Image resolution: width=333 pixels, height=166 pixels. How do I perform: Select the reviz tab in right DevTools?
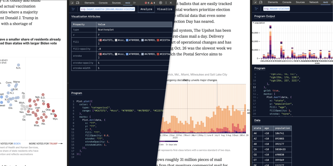(x=325, y=2)
